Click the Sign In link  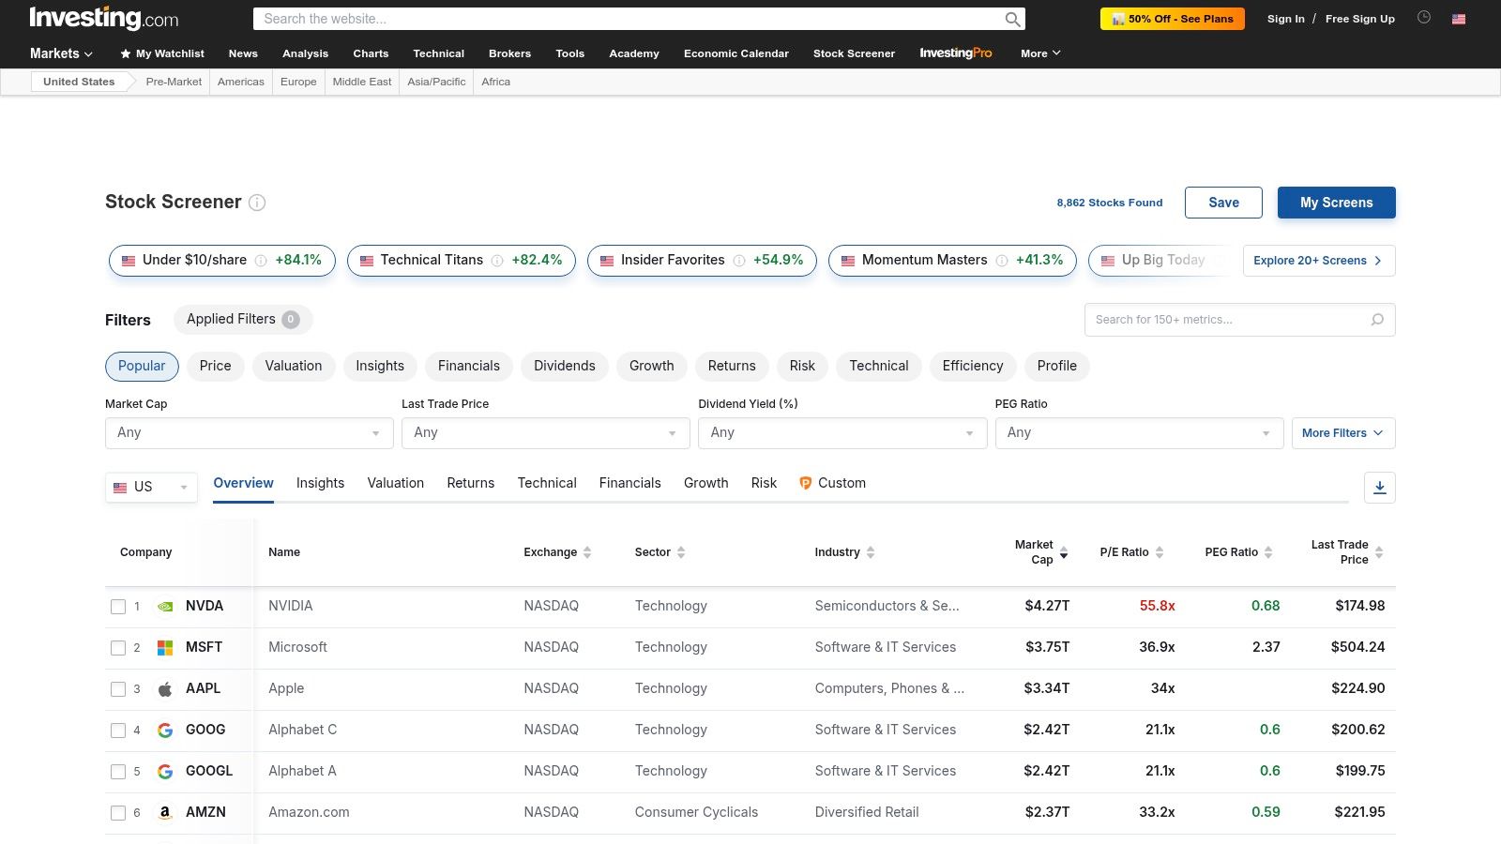(1286, 19)
